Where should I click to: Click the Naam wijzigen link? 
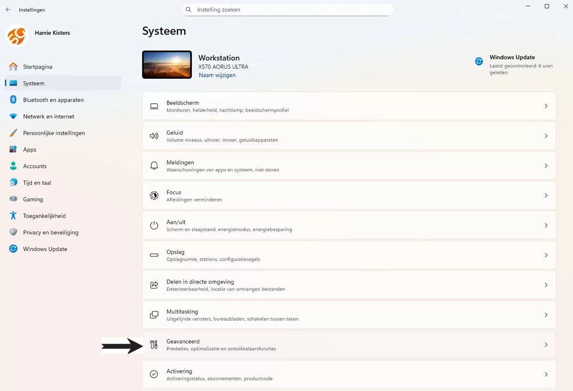pyautogui.click(x=217, y=75)
